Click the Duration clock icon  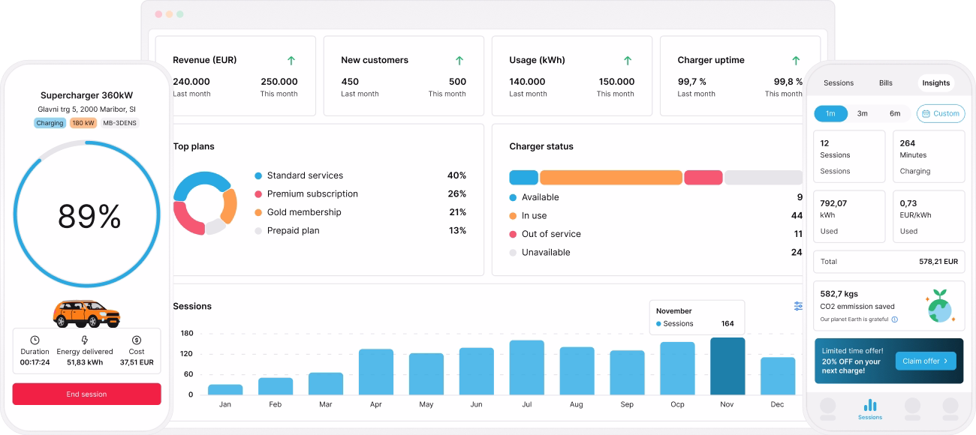35,340
